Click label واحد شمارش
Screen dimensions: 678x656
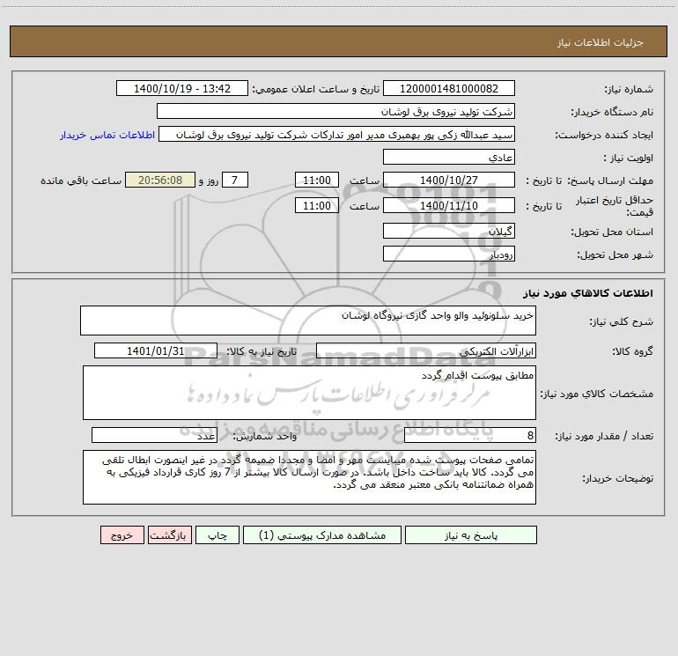pos(265,437)
